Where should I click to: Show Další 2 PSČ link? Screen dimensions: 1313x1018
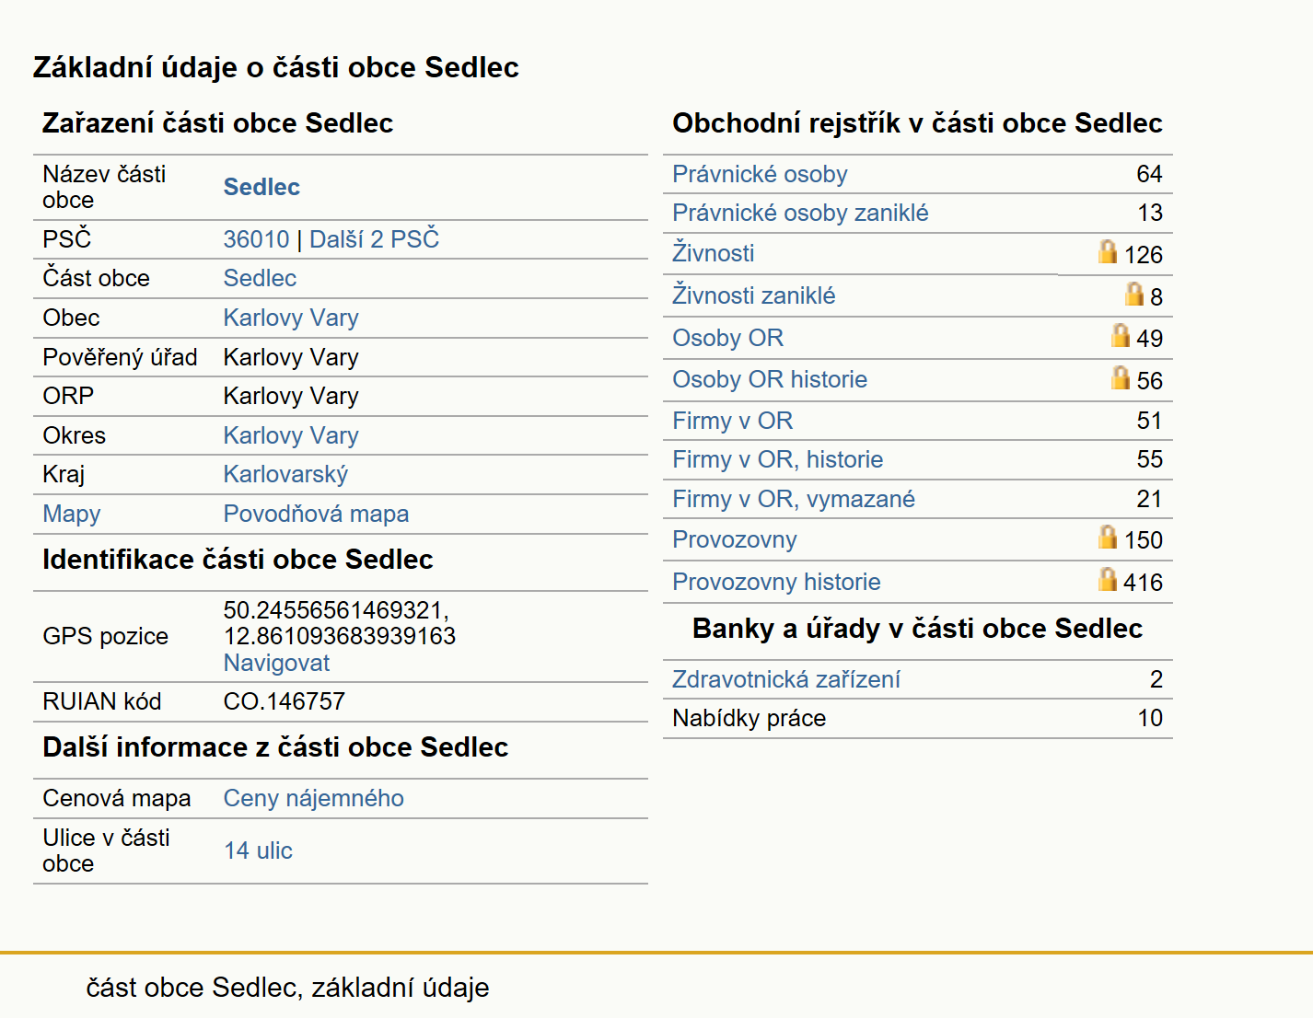[374, 239]
